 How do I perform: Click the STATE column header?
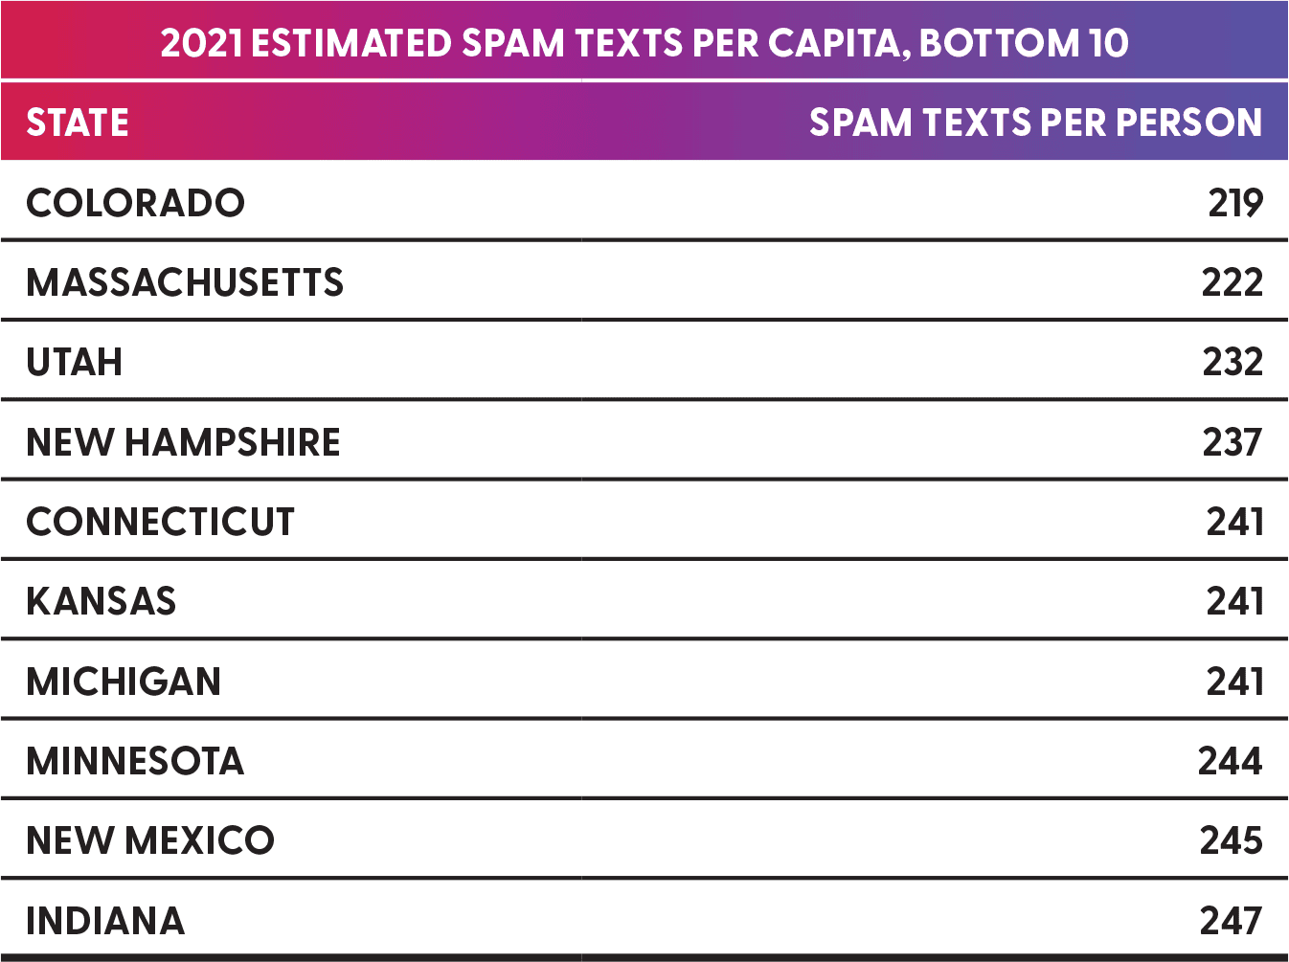click(x=78, y=123)
